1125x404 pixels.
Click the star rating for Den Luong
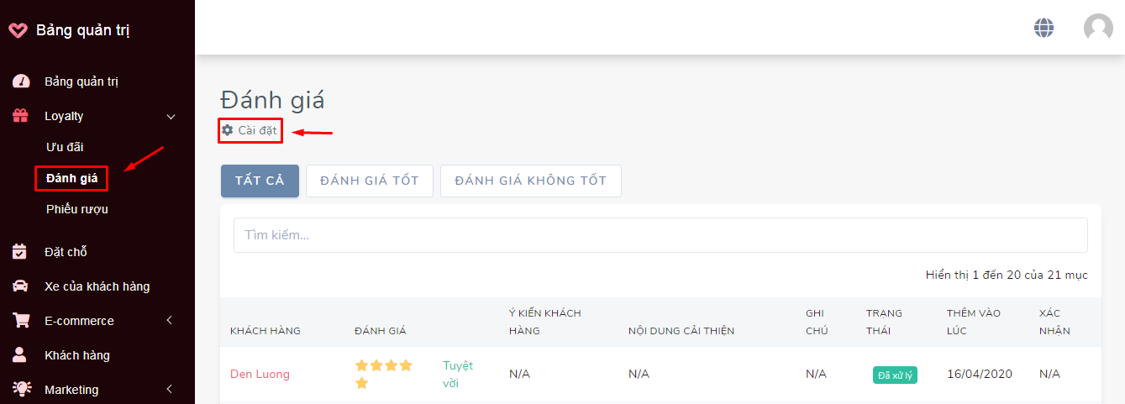click(384, 374)
